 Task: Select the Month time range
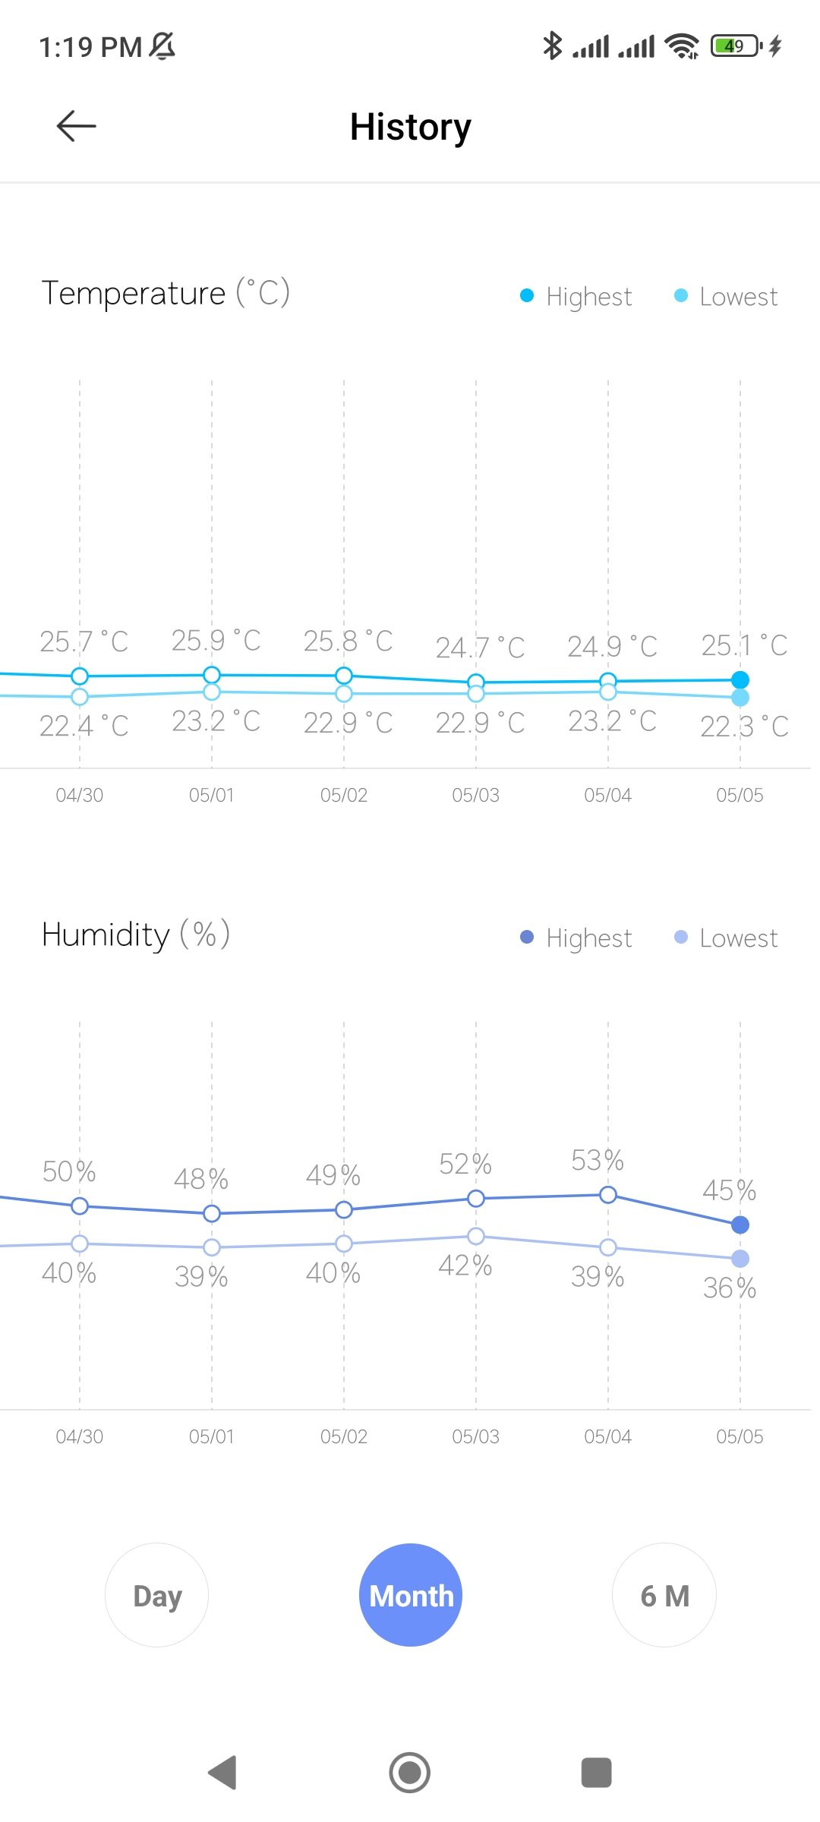pyautogui.click(x=411, y=1595)
